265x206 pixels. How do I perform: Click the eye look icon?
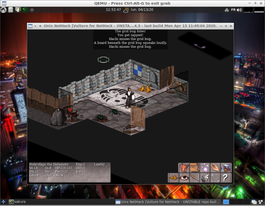tap(184, 178)
